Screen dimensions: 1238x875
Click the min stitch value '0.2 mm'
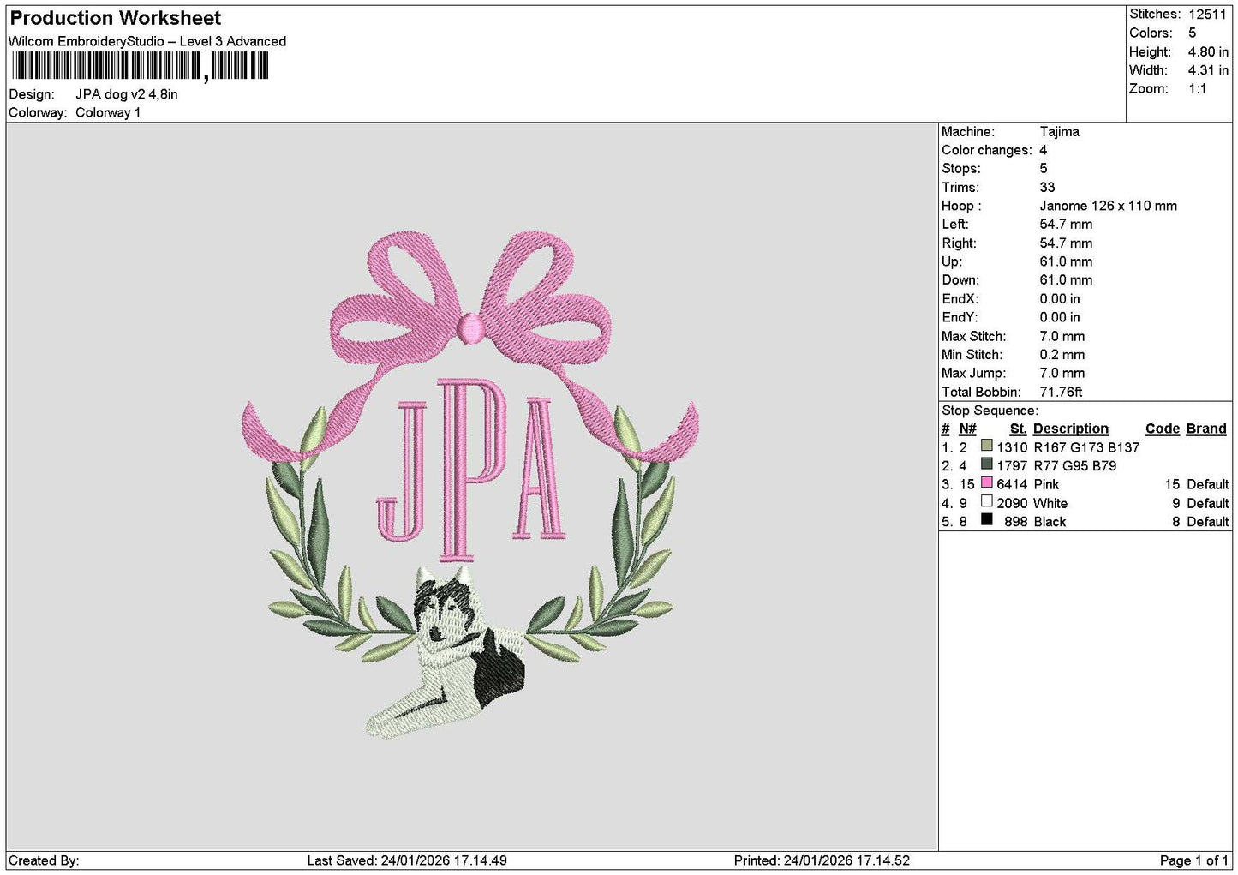click(x=1062, y=354)
